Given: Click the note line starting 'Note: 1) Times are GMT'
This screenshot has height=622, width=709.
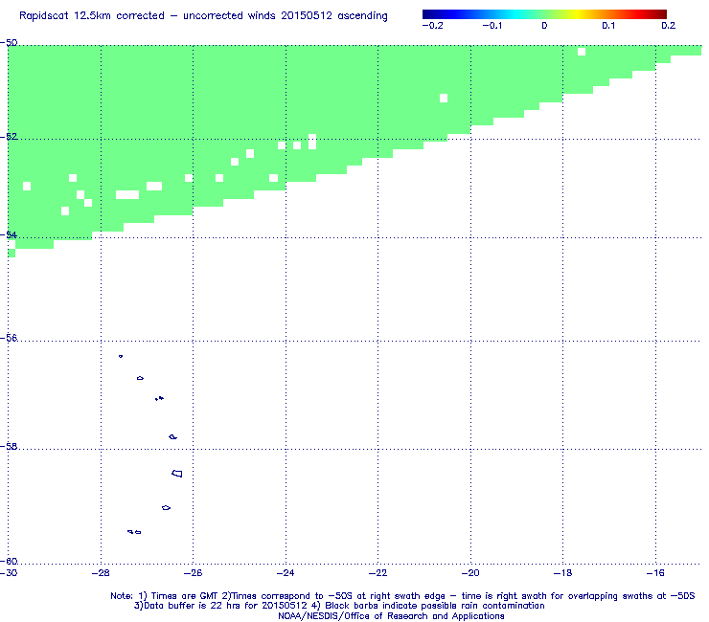Looking at the screenshot, I should pyautogui.click(x=402, y=596).
